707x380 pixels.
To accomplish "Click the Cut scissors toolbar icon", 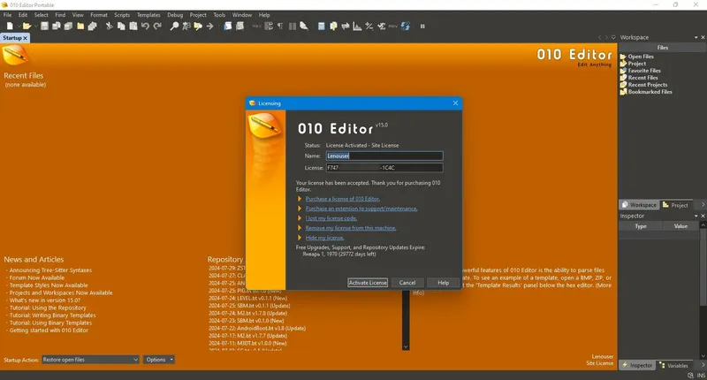I will (109, 27).
